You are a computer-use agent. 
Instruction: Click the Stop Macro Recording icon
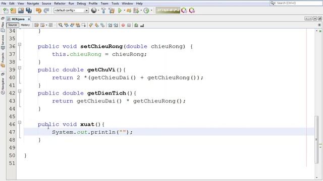click(x=129, y=25)
